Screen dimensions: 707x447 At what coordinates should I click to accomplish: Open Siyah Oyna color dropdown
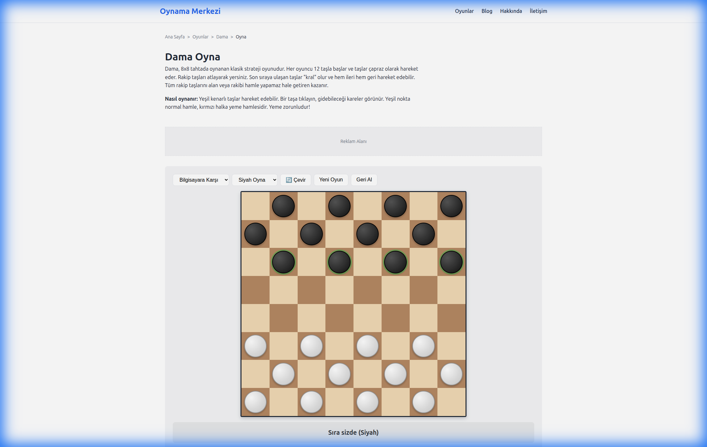(255, 180)
